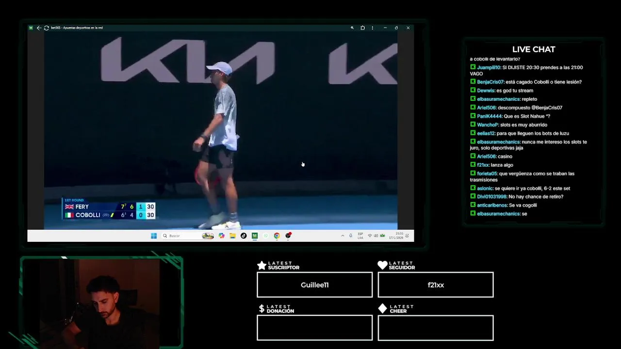Click the empty Latest Cheer box
Screen dimensions: 621x349
(436, 328)
